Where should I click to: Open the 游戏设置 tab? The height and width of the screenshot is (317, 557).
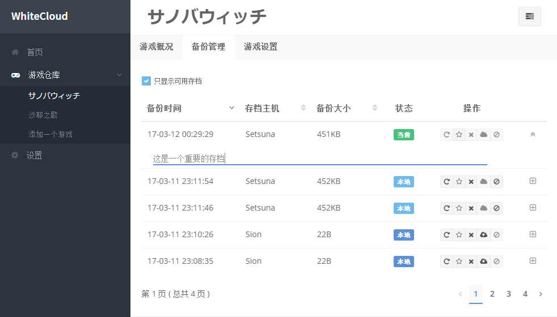(x=261, y=47)
